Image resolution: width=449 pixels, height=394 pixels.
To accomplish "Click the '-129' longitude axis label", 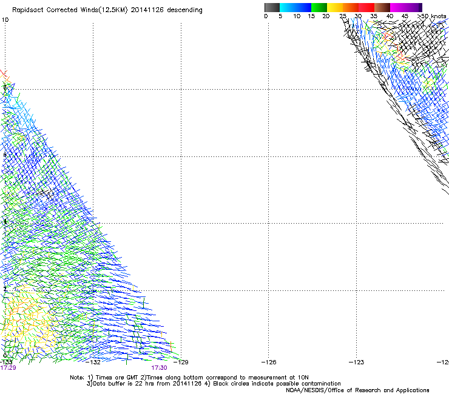I will pos(181,362).
